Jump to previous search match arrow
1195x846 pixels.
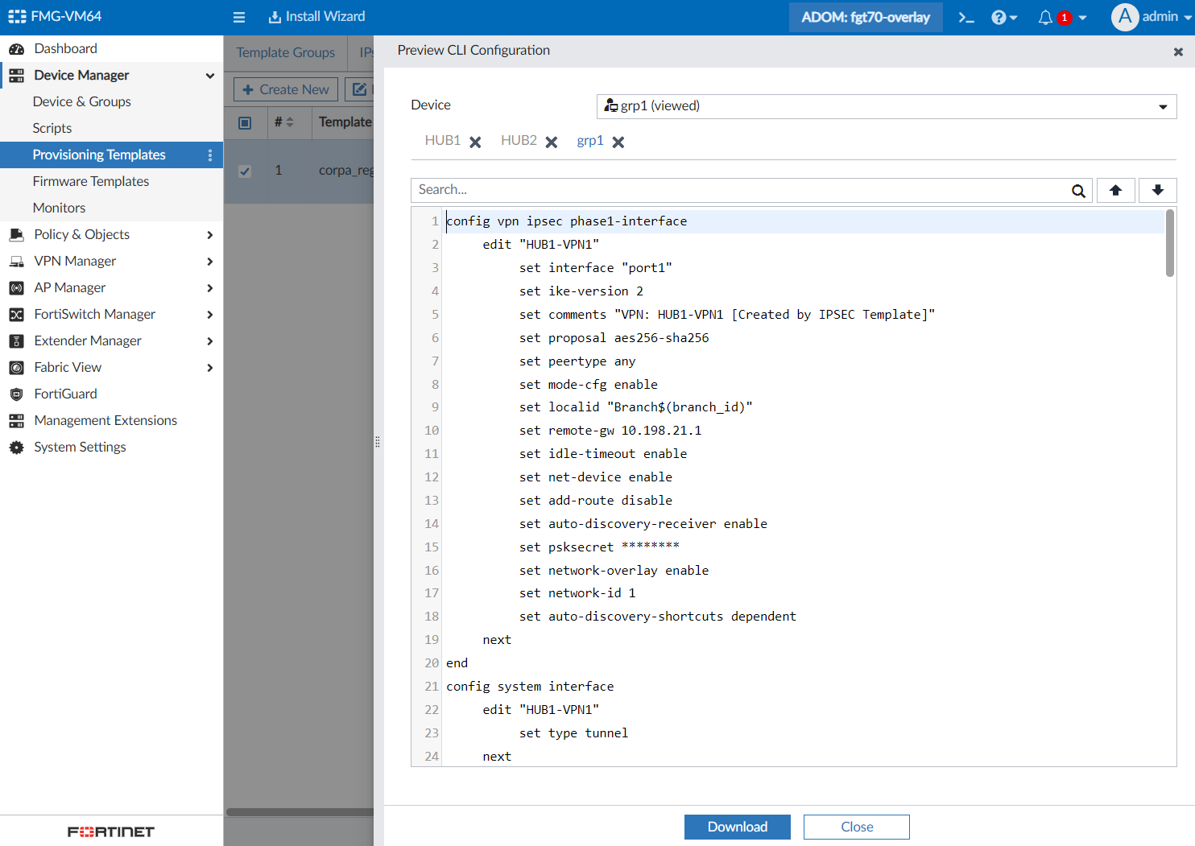[x=1115, y=190]
